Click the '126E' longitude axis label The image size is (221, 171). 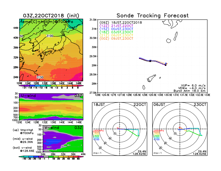98,95
